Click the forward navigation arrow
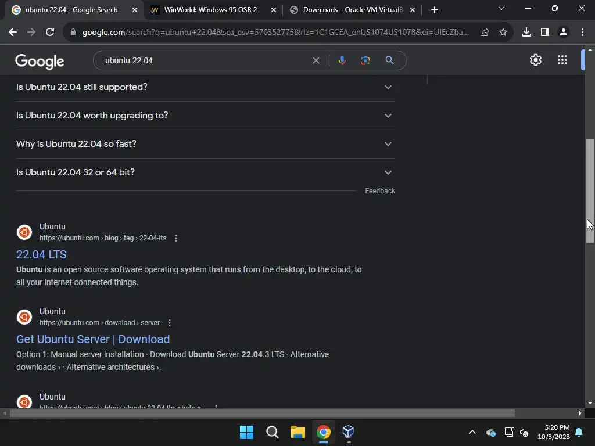This screenshot has height=446, width=595. (x=31, y=33)
